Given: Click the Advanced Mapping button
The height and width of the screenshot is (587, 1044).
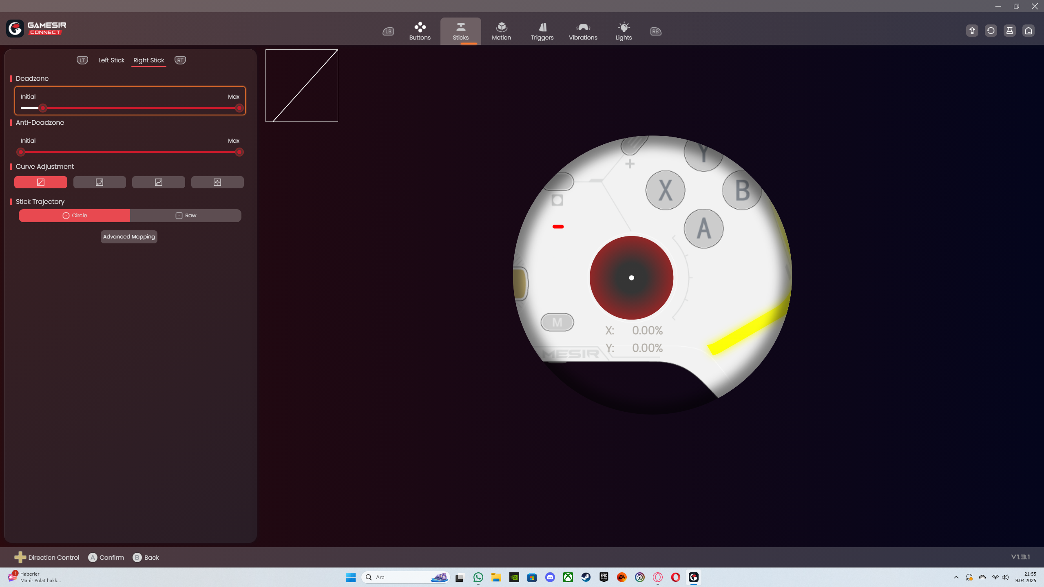Looking at the screenshot, I should coord(129,237).
